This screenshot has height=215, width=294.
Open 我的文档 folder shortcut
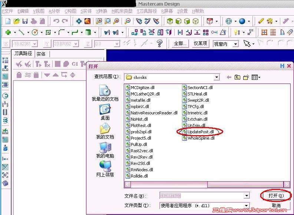pyautogui.click(x=105, y=131)
